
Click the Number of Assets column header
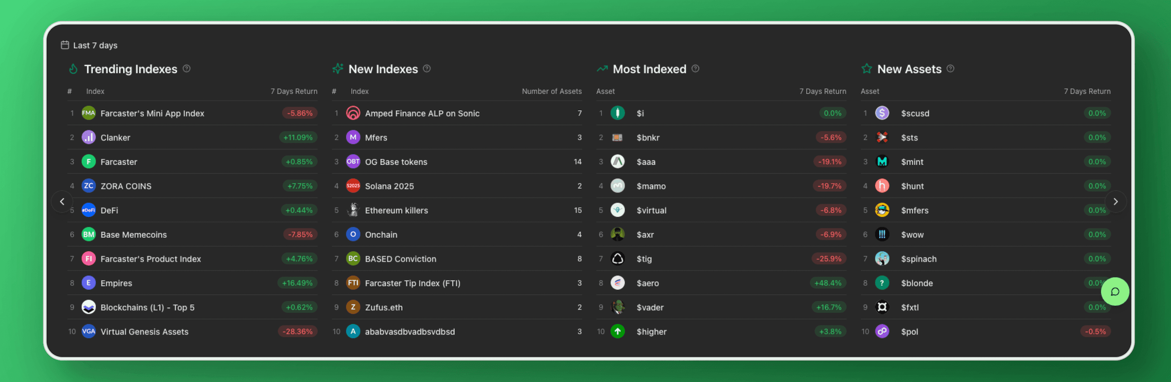point(551,91)
